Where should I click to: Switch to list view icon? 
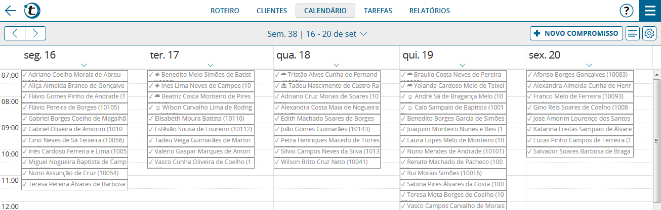[632, 34]
